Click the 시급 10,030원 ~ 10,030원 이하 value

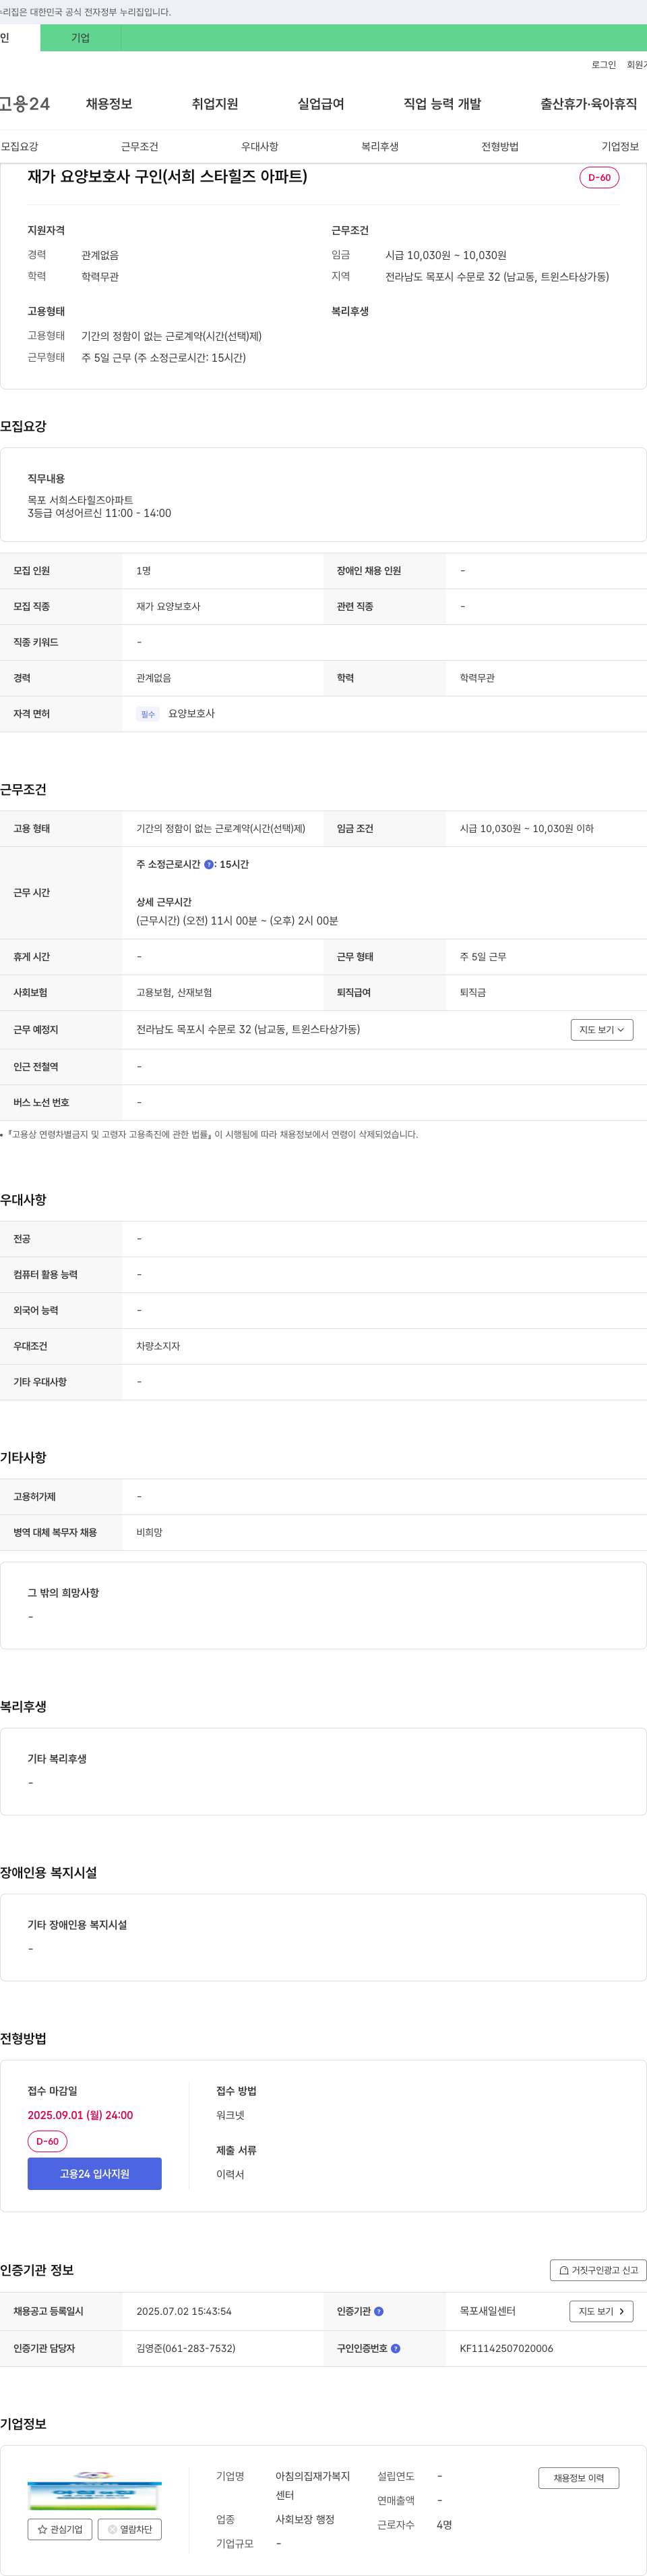(x=526, y=828)
